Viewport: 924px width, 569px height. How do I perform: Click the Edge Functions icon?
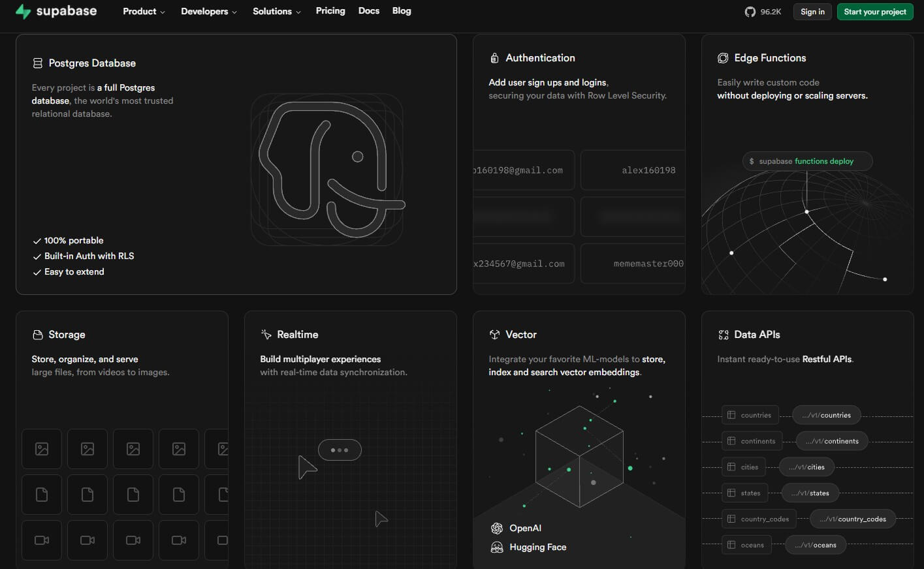pos(723,58)
